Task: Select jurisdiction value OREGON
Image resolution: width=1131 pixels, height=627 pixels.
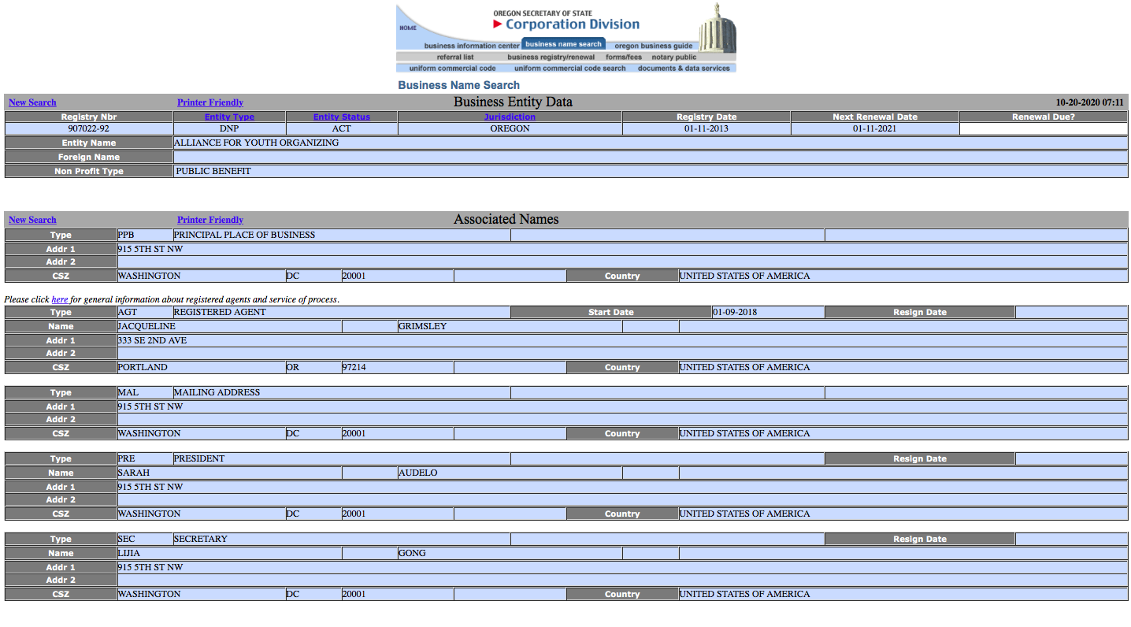Action: pyautogui.click(x=510, y=128)
